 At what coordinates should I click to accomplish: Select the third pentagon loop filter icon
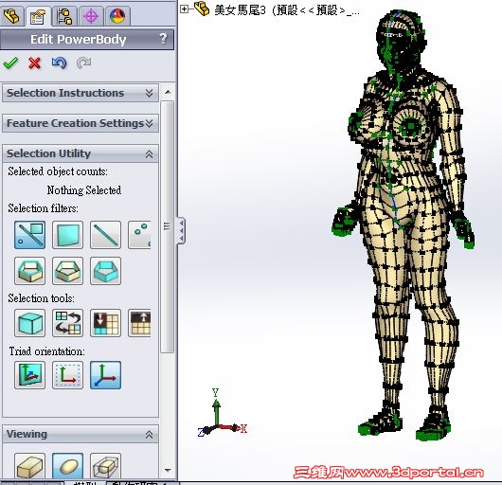click(x=106, y=271)
